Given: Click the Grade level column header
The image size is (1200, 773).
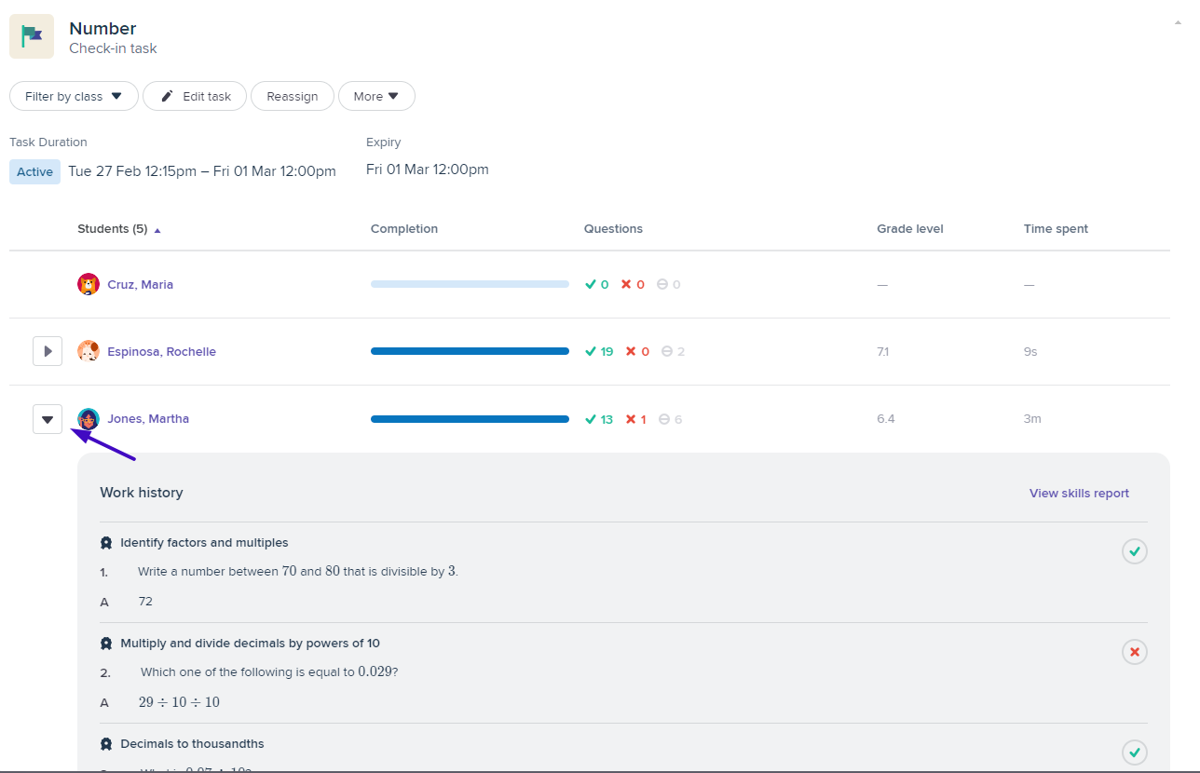Looking at the screenshot, I should (x=910, y=229).
